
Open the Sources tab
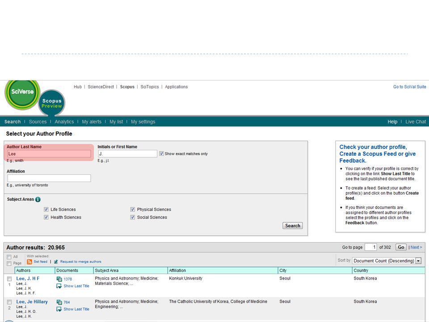pyautogui.click(x=38, y=122)
